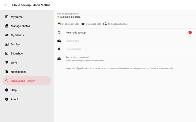Click the My friends people icon
The height and width of the screenshot is (122, 196).
[x=7, y=35]
